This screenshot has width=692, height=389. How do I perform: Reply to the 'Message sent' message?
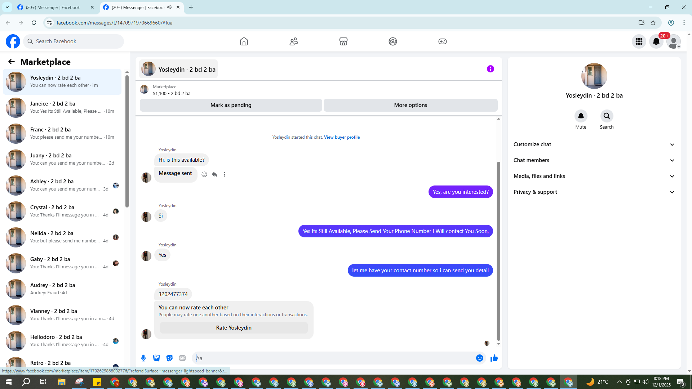coord(214,174)
